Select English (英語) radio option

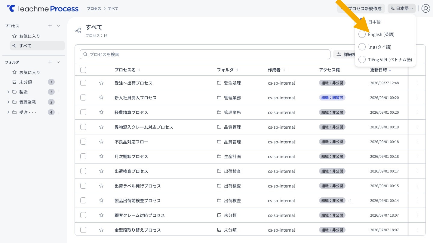pos(362,34)
